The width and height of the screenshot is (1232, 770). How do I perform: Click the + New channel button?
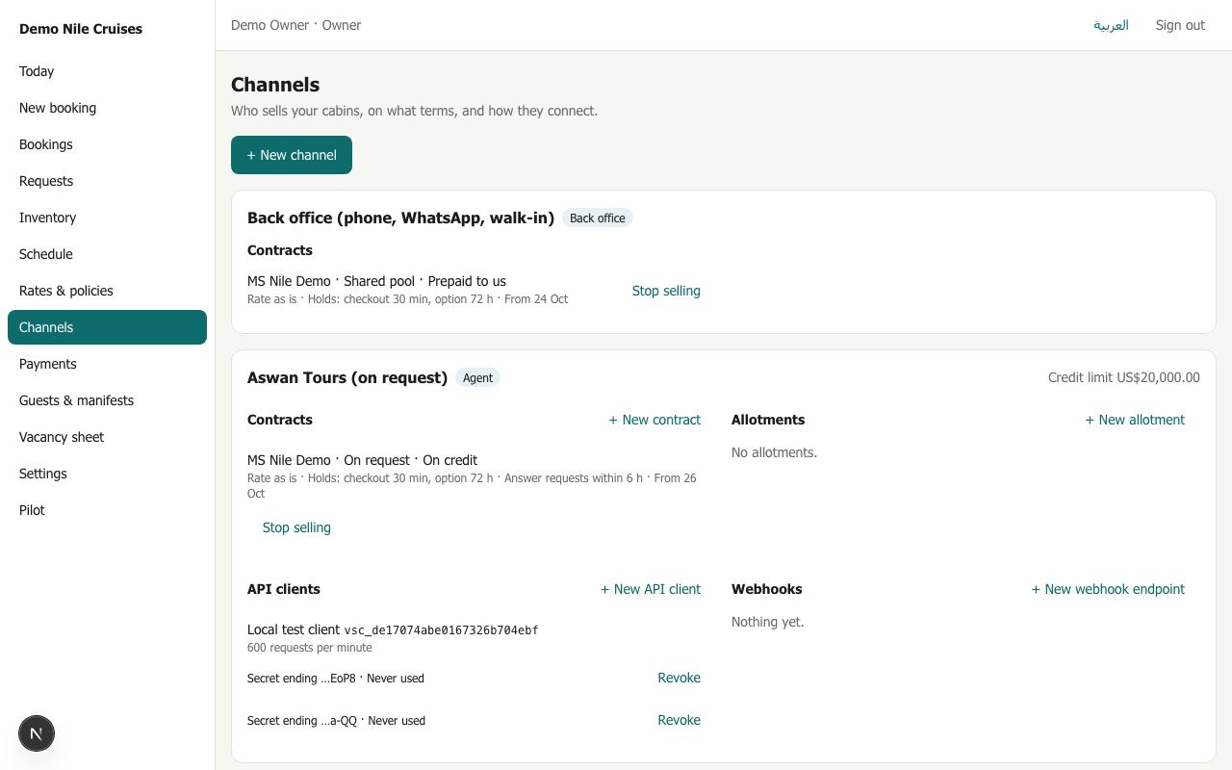click(292, 155)
